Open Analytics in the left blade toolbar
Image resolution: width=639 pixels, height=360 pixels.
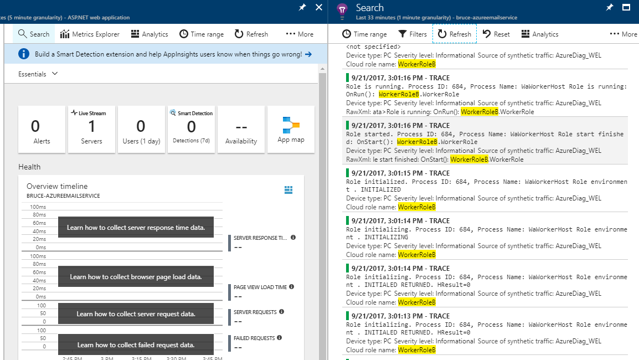point(150,34)
